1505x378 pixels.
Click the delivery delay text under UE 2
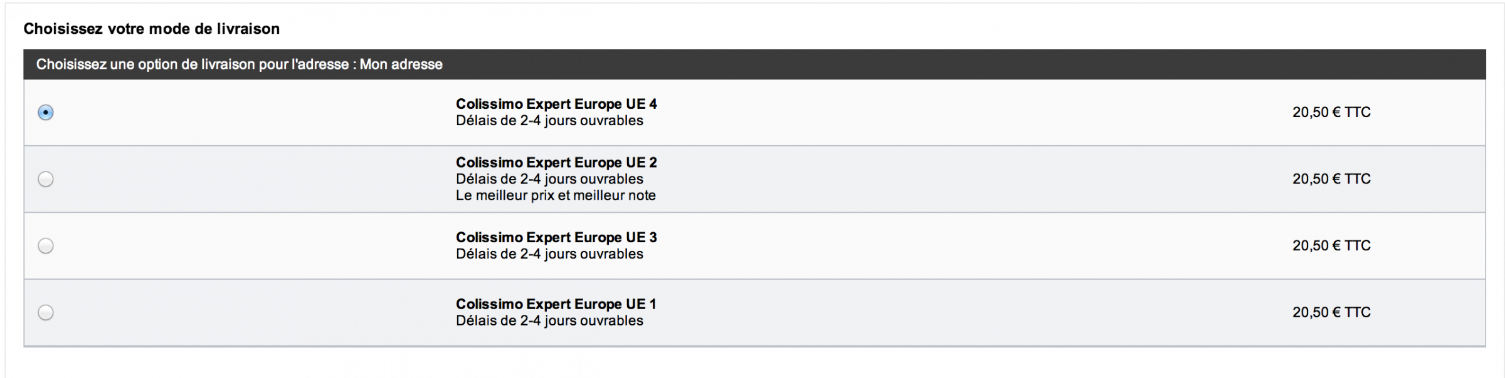coord(549,180)
